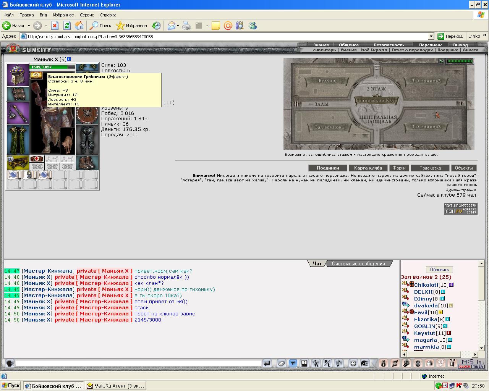Switch to the Чат tab
The image size is (489, 391).
click(x=317, y=263)
